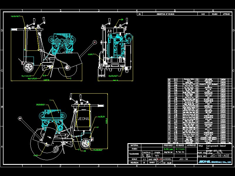Select the scale value 1/1

[x=144, y=159]
